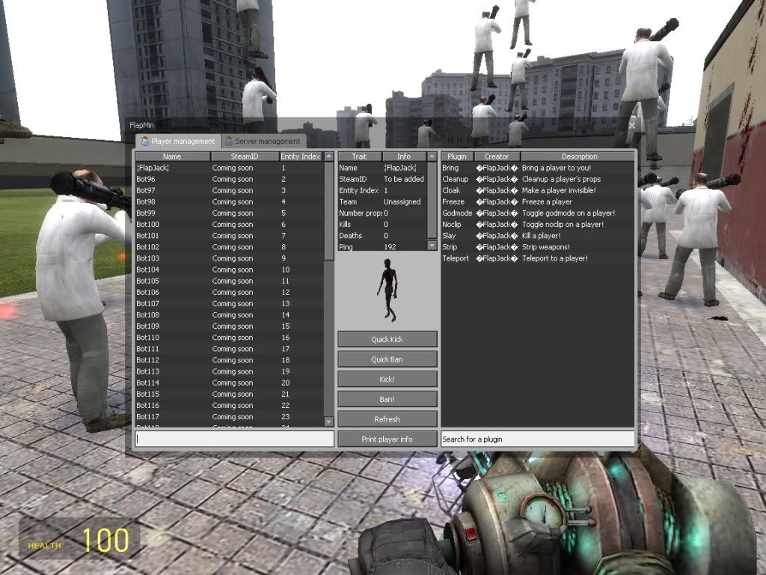Select player Bot102

coord(229,247)
